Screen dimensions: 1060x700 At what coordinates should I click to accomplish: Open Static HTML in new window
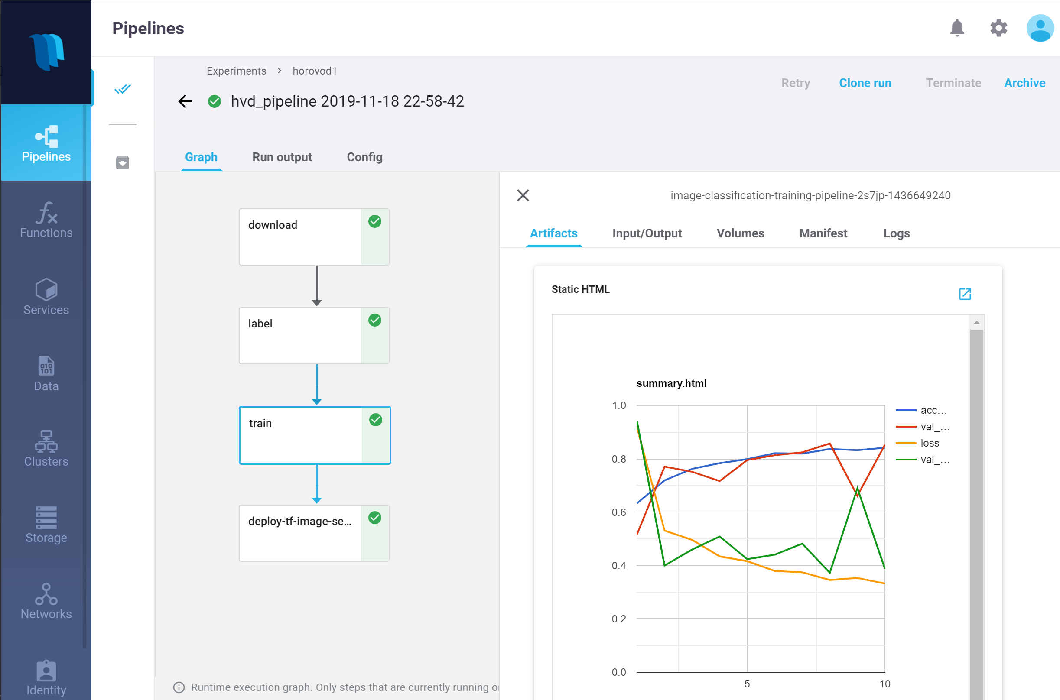(x=965, y=294)
